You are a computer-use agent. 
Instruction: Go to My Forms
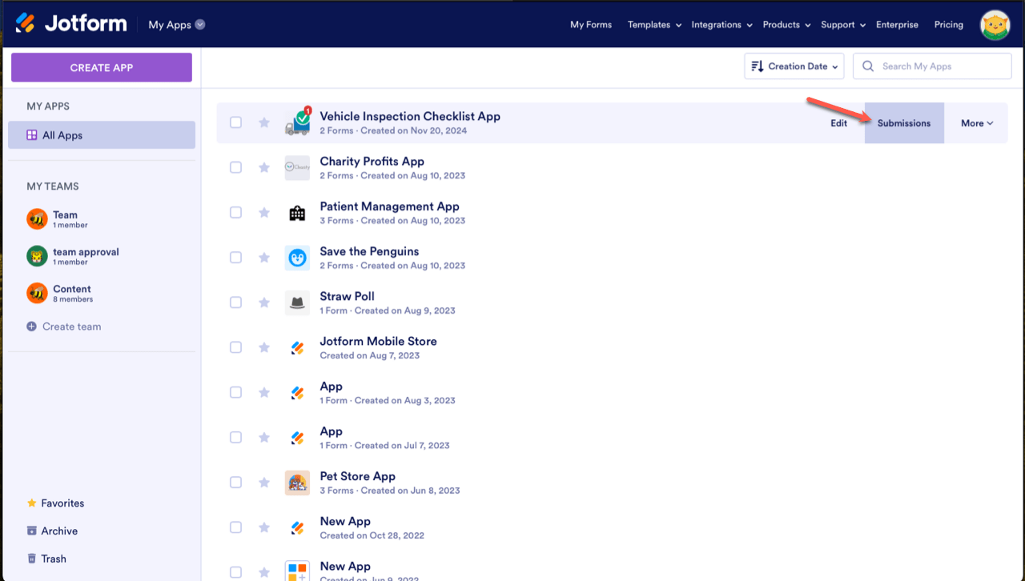(x=591, y=25)
